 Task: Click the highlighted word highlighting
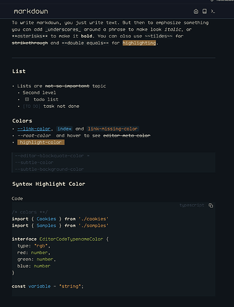click(x=139, y=43)
